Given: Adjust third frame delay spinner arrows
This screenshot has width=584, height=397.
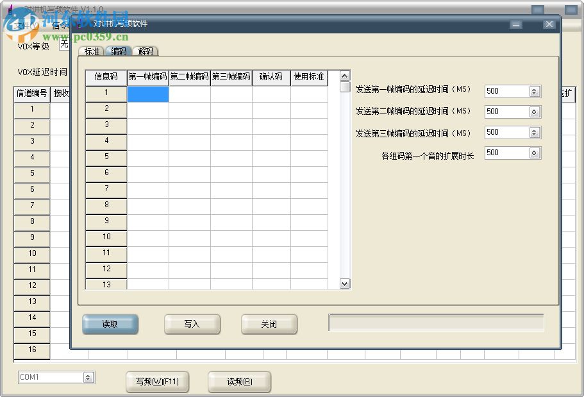Looking at the screenshot, I should click(x=534, y=132).
